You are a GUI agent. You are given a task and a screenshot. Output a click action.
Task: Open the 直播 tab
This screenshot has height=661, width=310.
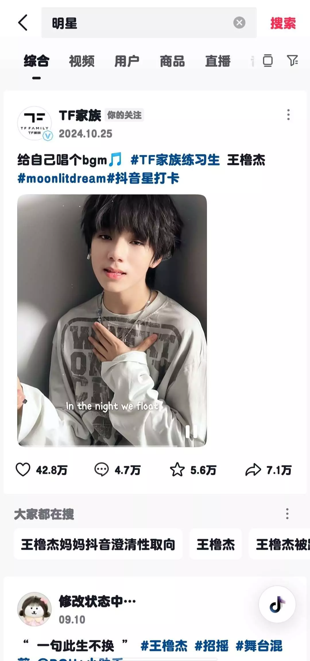pyautogui.click(x=218, y=61)
